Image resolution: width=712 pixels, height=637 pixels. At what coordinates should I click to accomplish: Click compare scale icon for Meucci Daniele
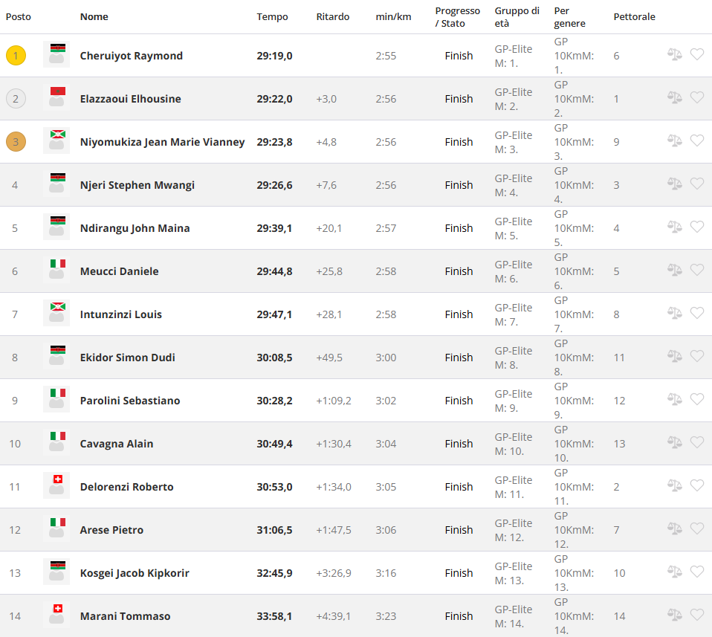[674, 270]
